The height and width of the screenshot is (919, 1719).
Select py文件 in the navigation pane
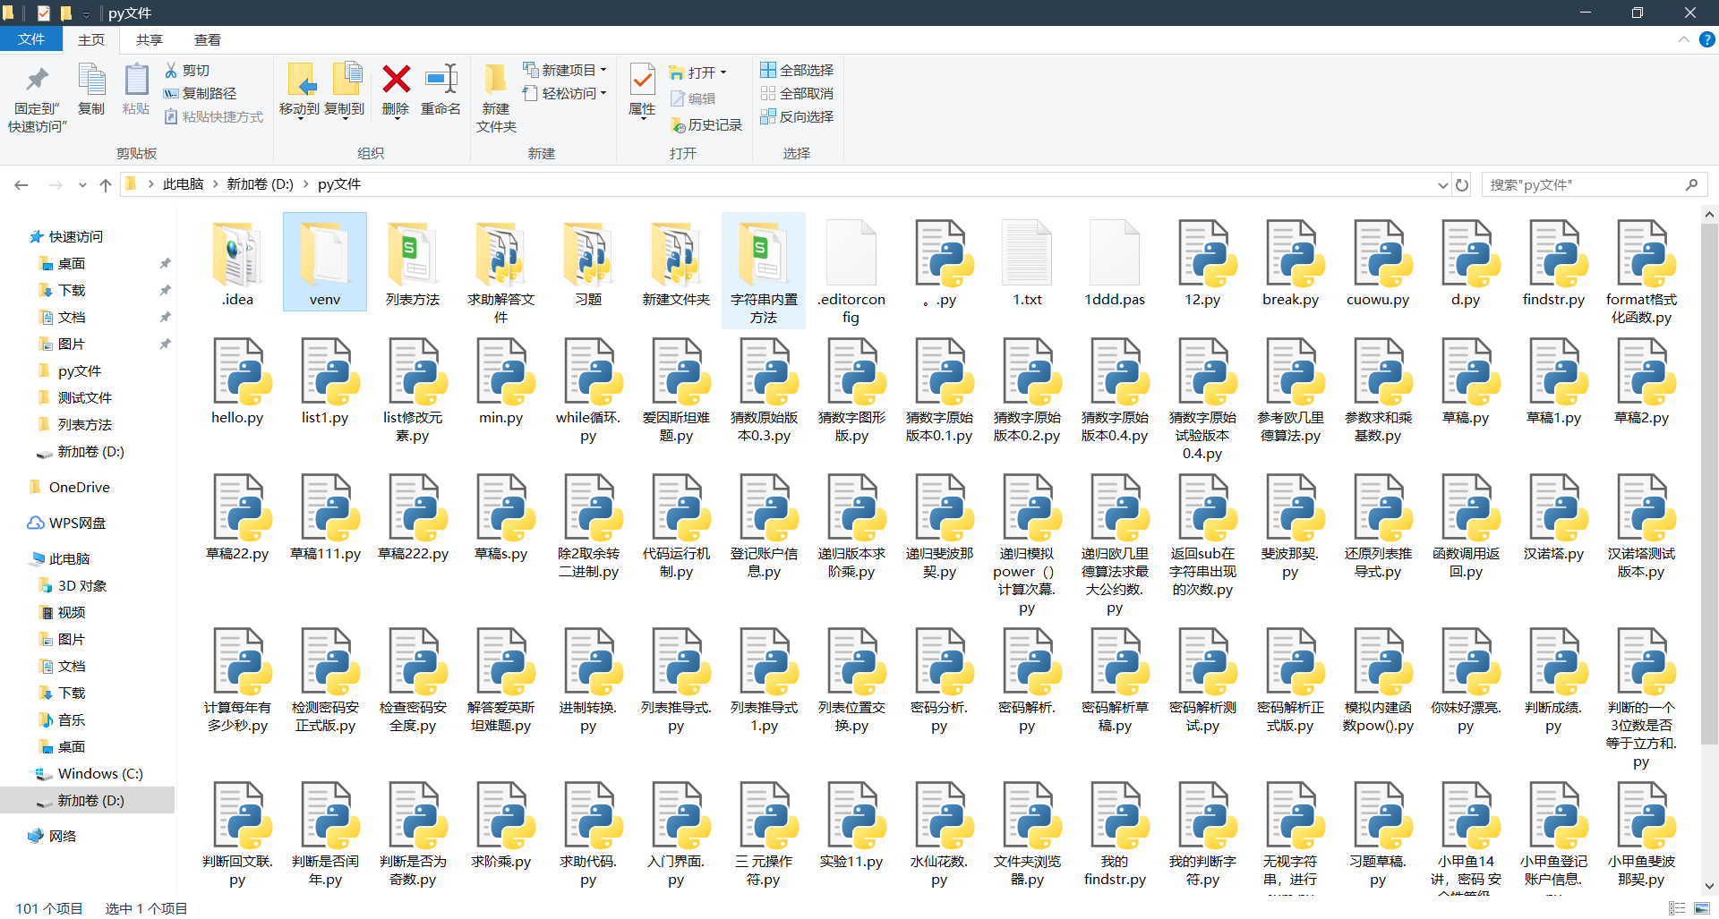coord(80,371)
